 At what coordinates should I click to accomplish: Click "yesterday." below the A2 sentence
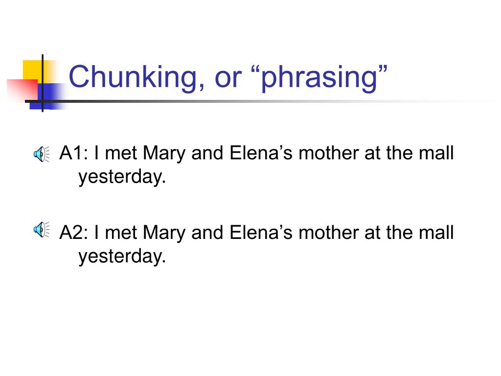point(122,257)
